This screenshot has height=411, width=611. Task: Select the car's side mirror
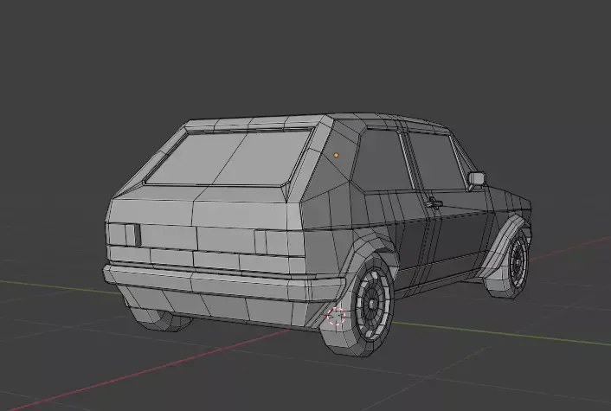pos(477,179)
